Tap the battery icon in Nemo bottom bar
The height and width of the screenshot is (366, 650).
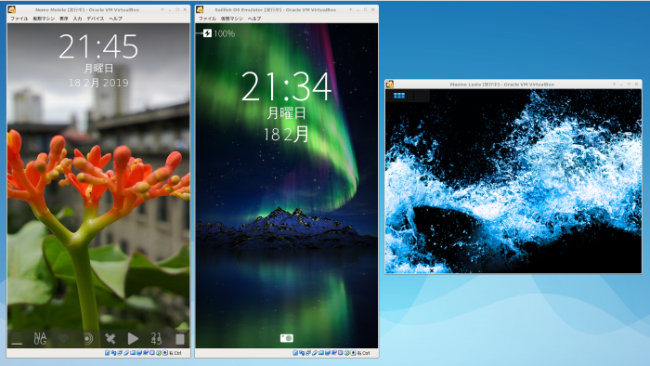tap(180, 339)
